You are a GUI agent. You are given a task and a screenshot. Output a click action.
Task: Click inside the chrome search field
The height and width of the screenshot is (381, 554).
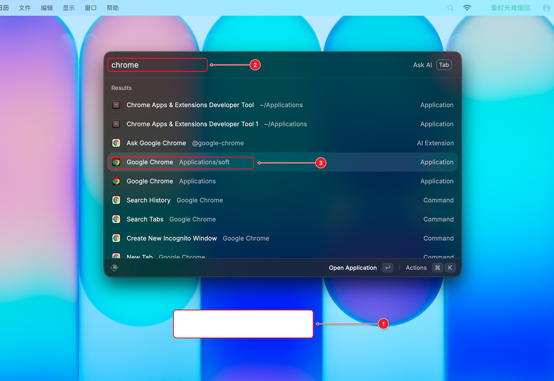tap(157, 65)
